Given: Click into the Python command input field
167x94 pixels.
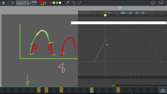Looking at the screenshot, I should pyautogui.click(x=141, y=86).
